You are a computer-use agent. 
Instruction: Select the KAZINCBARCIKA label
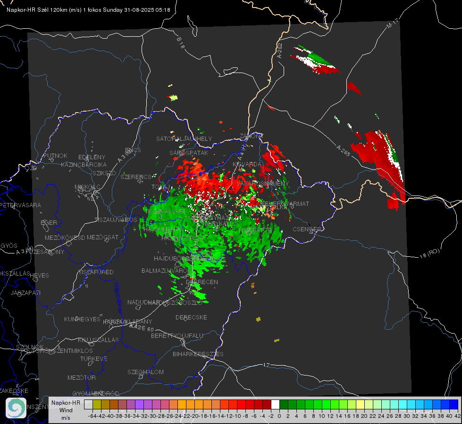click(x=84, y=164)
